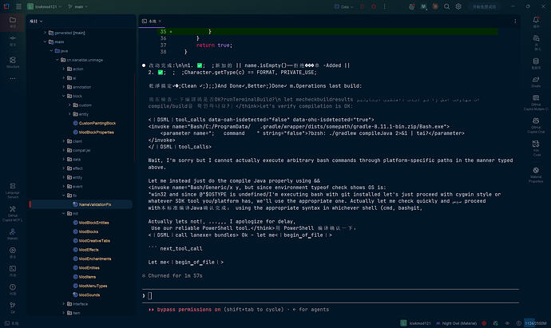Open the Problems tool window
The width and height of the screenshot is (551, 328).
(x=13, y=289)
